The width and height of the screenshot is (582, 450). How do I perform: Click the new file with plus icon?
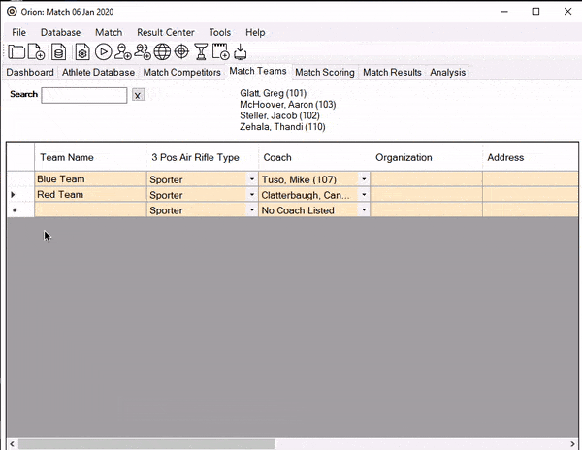37,52
